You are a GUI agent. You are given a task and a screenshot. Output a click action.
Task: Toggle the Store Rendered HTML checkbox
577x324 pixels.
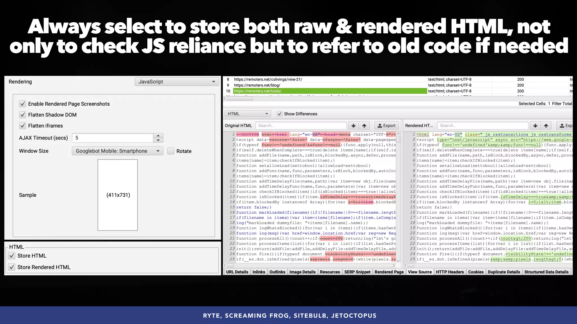[x=12, y=267]
